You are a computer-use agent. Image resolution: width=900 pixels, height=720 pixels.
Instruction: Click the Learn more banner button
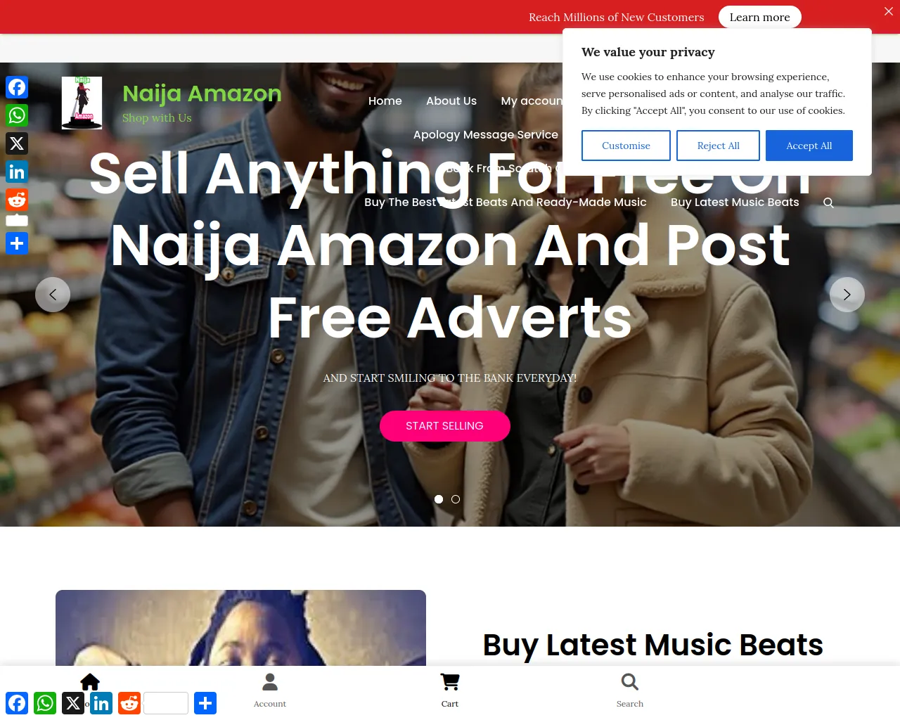click(x=760, y=17)
